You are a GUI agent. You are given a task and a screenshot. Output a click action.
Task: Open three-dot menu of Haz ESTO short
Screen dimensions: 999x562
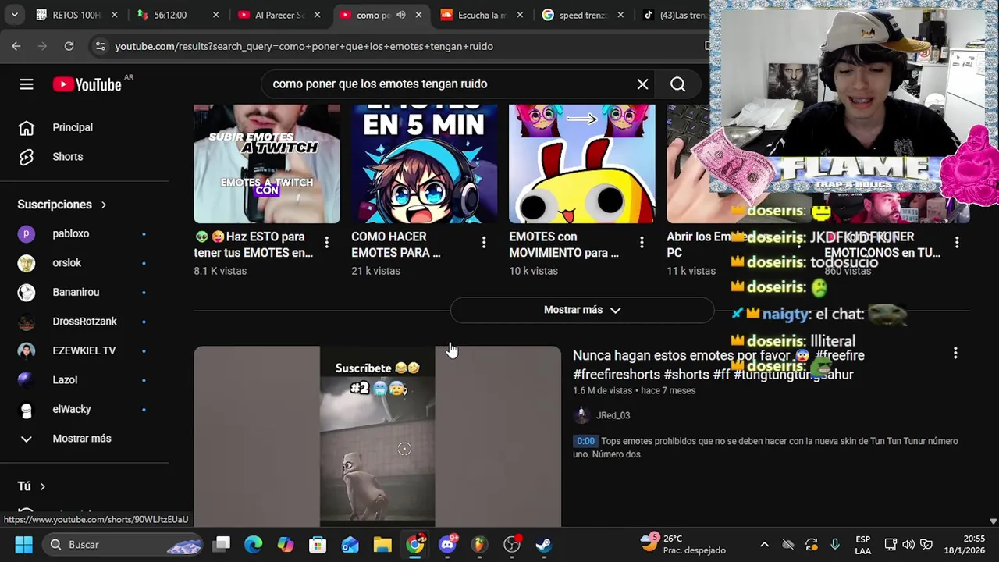pos(326,243)
